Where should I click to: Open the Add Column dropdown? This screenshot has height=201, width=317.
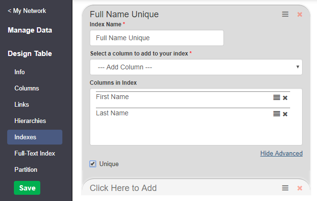click(x=196, y=67)
